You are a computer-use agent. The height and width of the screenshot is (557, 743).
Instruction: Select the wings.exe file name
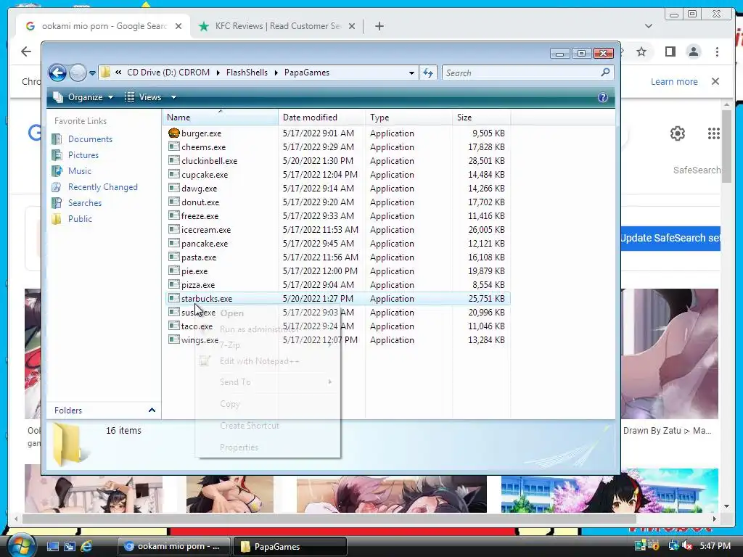(x=200, y=339)
